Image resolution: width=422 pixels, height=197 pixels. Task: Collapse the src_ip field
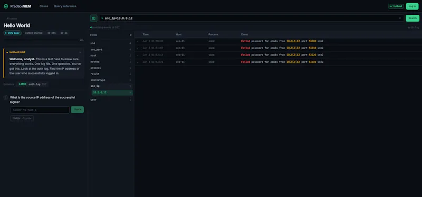[111, 86]
